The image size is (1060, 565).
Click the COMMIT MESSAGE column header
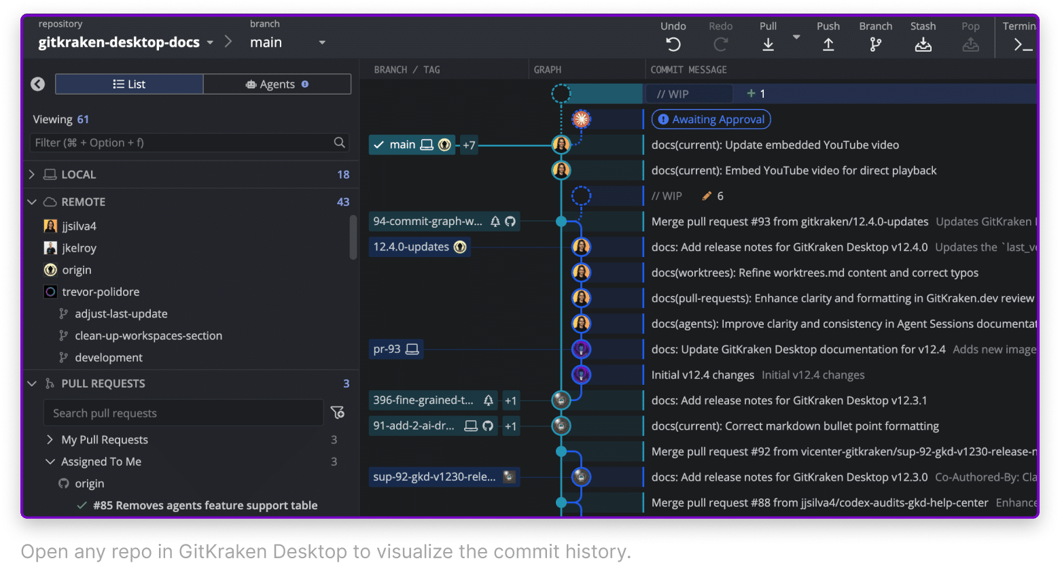point(688,70)
